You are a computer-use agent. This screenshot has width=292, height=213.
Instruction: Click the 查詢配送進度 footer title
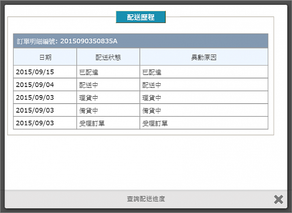tap(146, 199)
